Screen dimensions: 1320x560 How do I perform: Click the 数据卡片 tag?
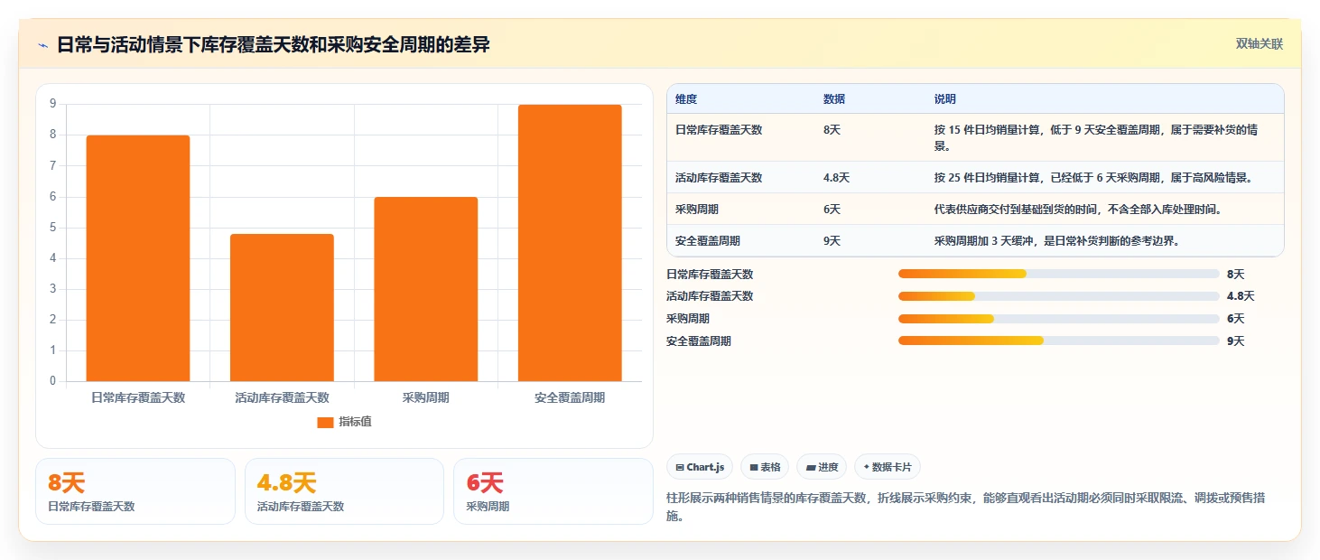[888, 467]
